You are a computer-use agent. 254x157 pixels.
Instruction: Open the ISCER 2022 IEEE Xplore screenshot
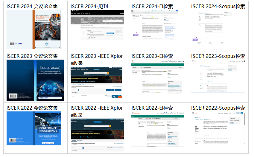point(97,135)
